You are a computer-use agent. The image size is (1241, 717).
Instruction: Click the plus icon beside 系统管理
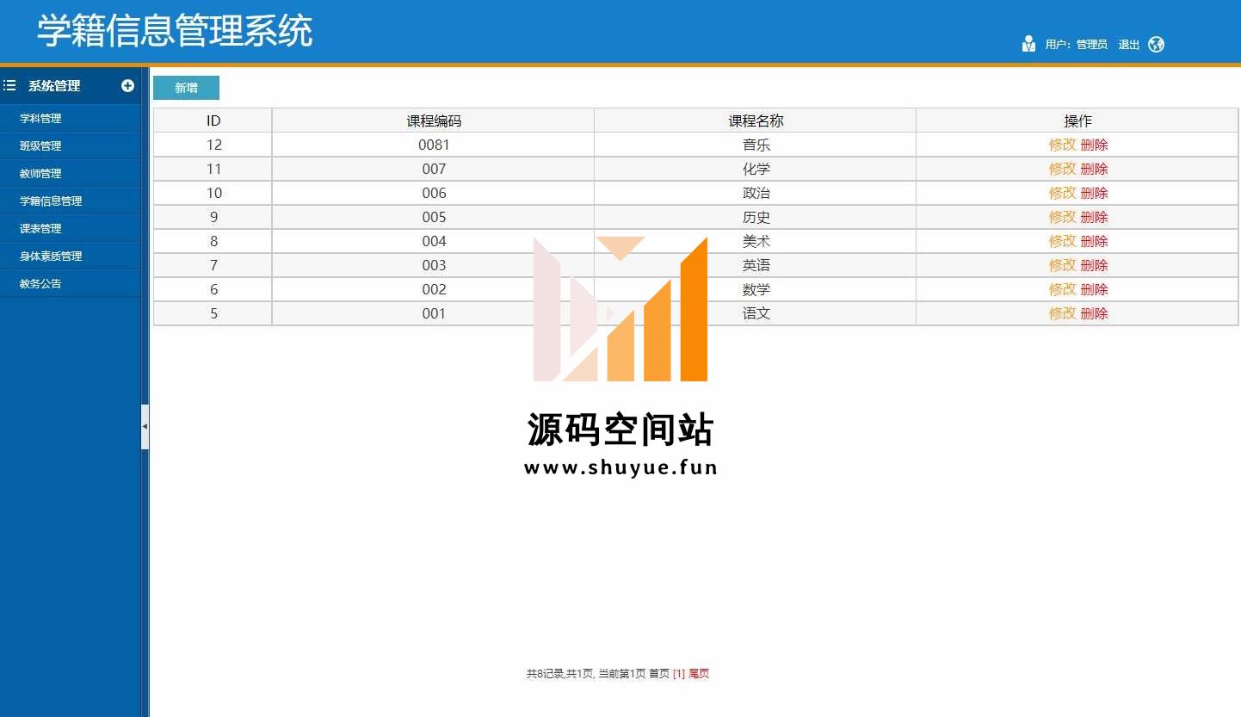click(127, 85)
